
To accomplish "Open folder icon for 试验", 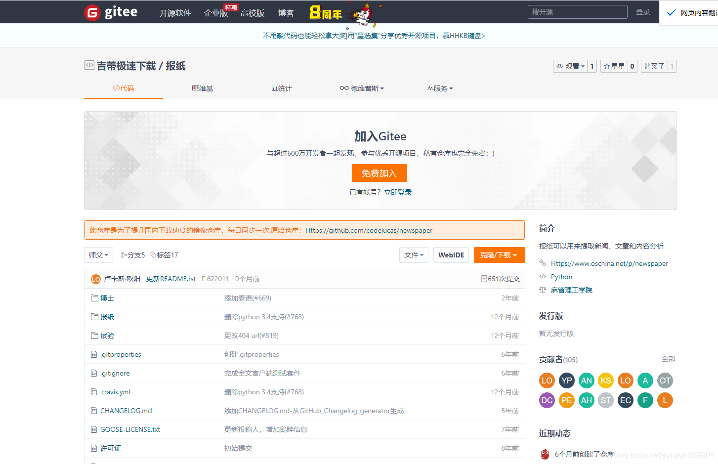I will point(94,336).
